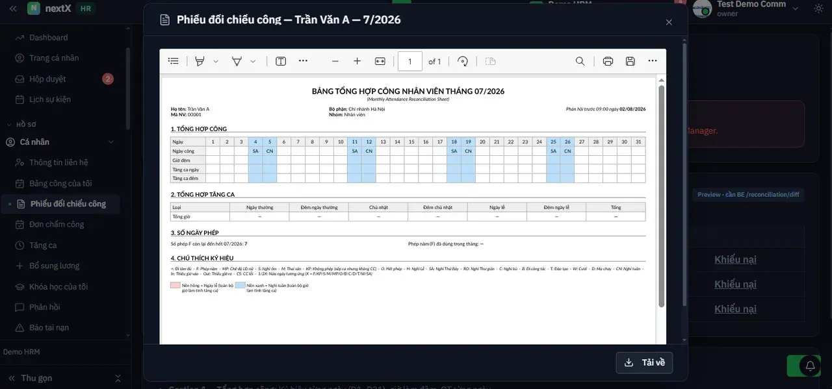Rotate the PDF page
The width and height of the screenshot is (832, 389).
(x=463, y=61)
